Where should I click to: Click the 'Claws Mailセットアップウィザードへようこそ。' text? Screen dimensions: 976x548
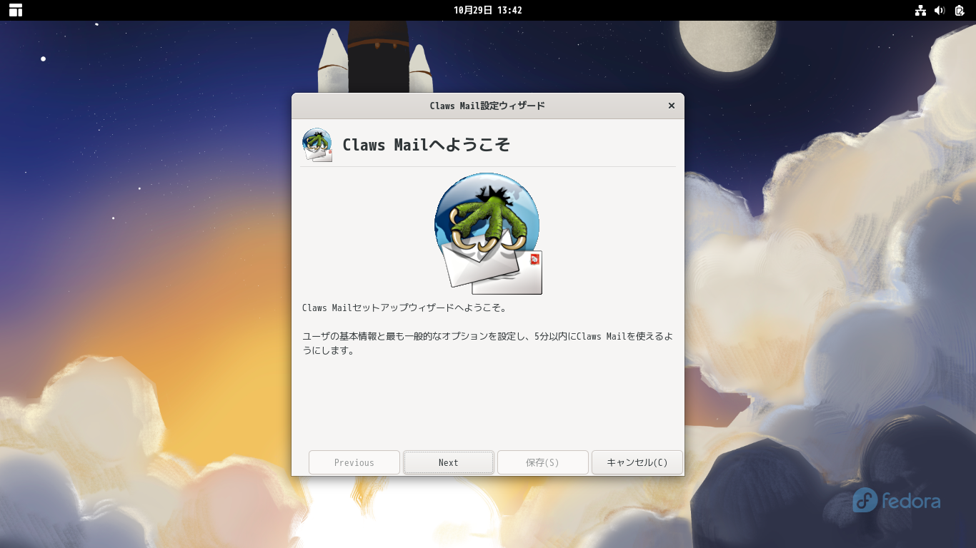tap(404, 308)
